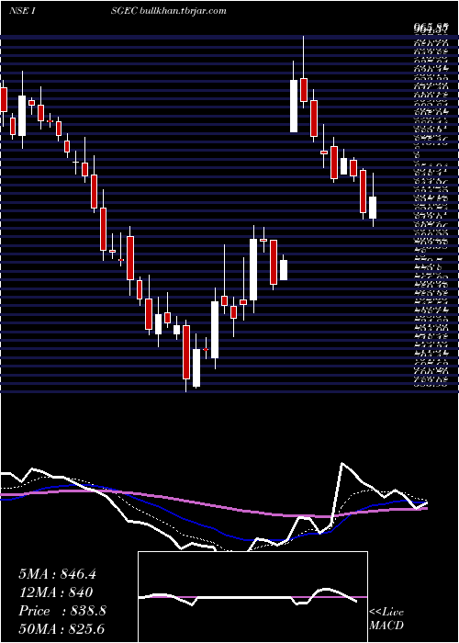Screen dimensions: 459x643
Task: Open the MACD indicator mini chart
Action: tap(252, 597)
